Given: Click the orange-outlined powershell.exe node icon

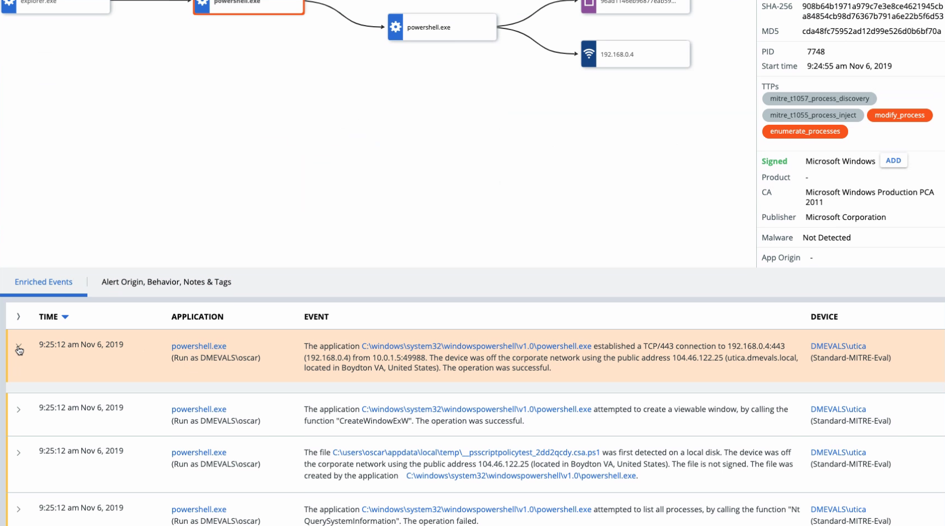Looking at the screenshot, I should [202, 4].
